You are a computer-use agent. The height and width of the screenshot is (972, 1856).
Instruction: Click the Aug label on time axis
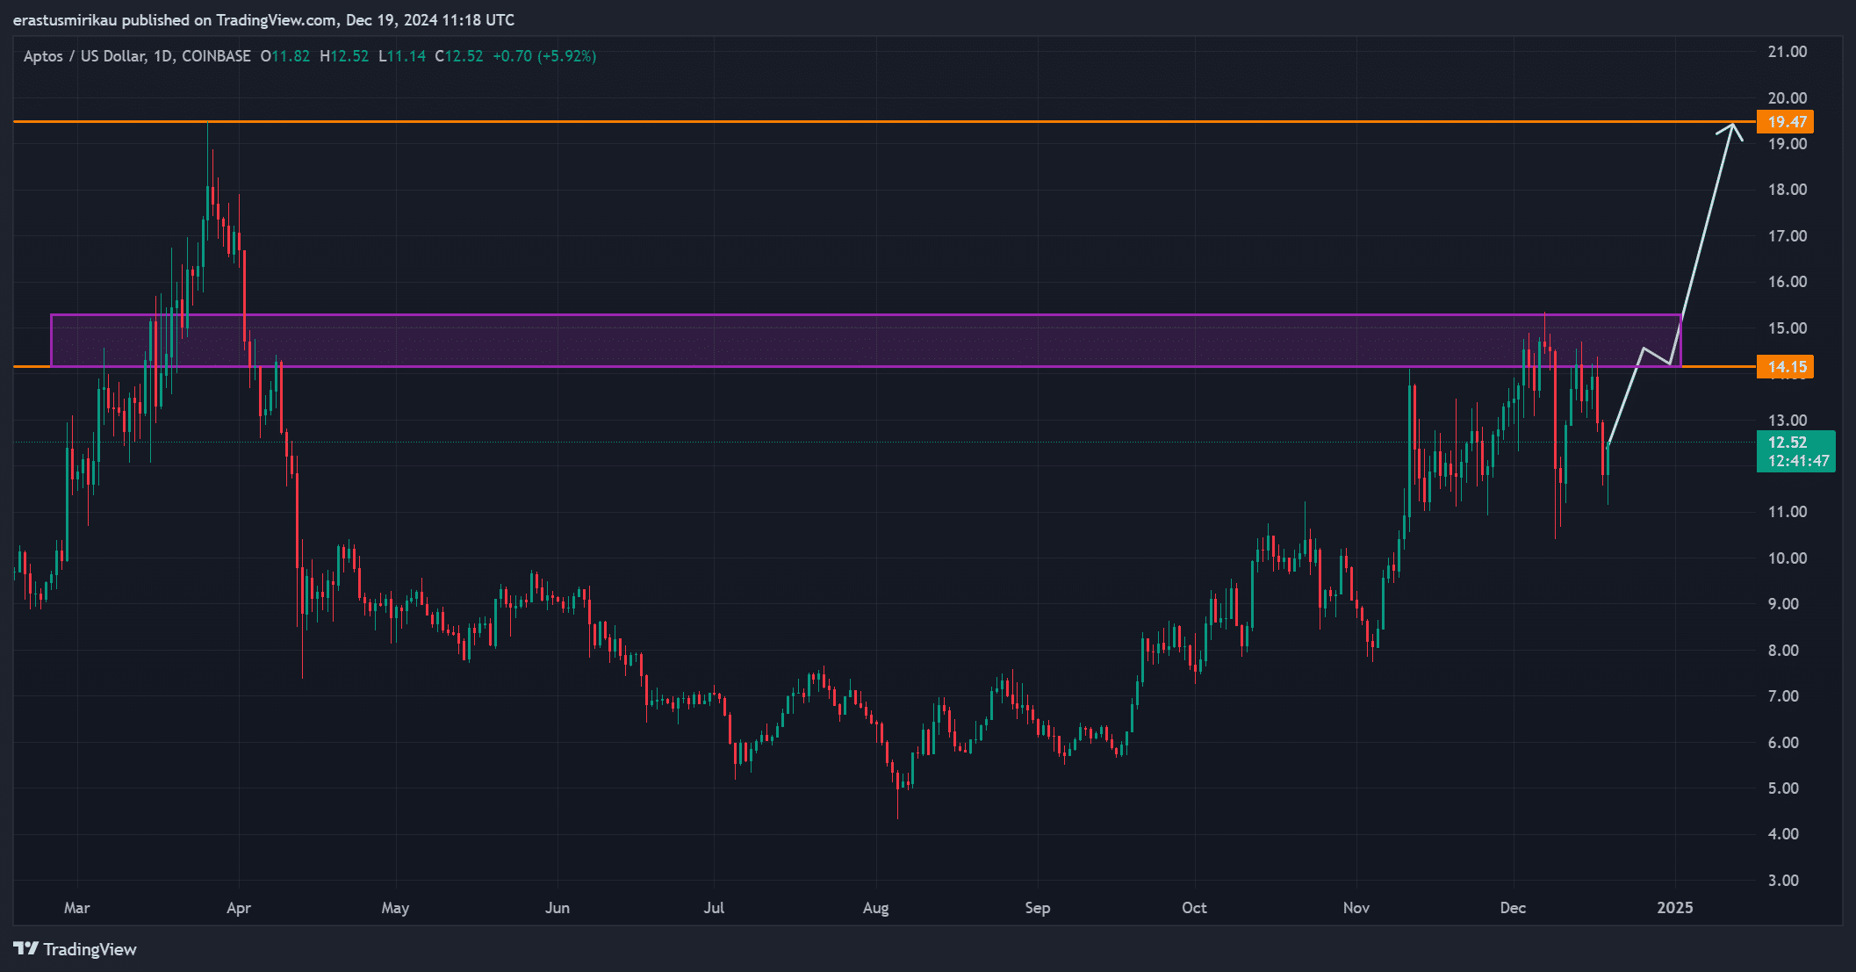[876, 908]
